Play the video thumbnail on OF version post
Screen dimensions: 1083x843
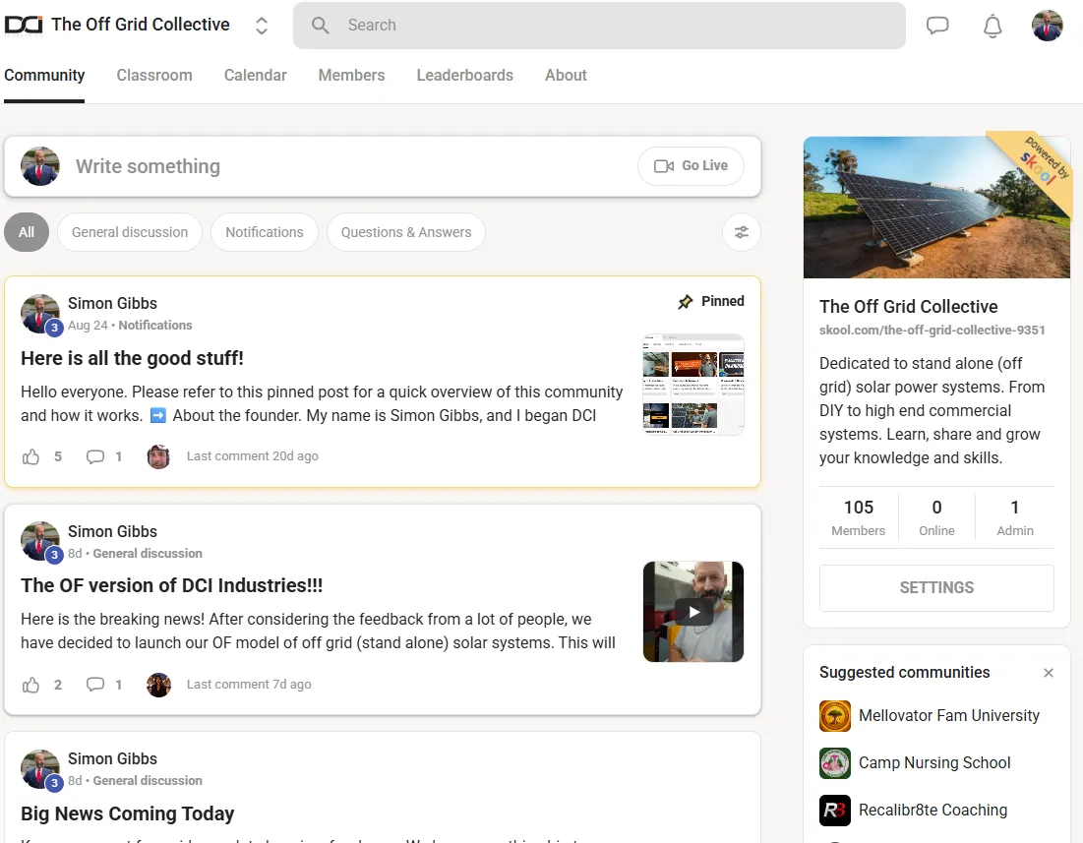pos(693,612)
